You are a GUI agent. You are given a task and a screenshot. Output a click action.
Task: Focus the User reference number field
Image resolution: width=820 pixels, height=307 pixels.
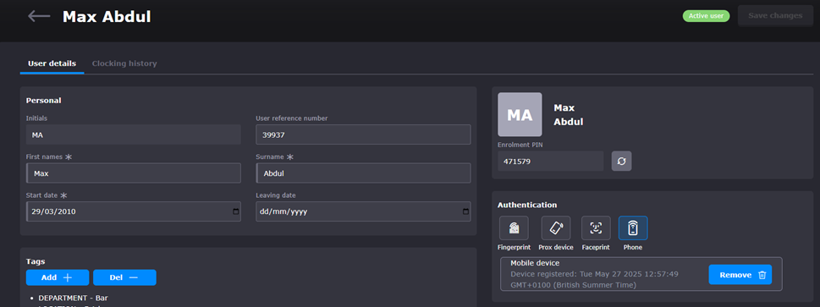point(363,134)
